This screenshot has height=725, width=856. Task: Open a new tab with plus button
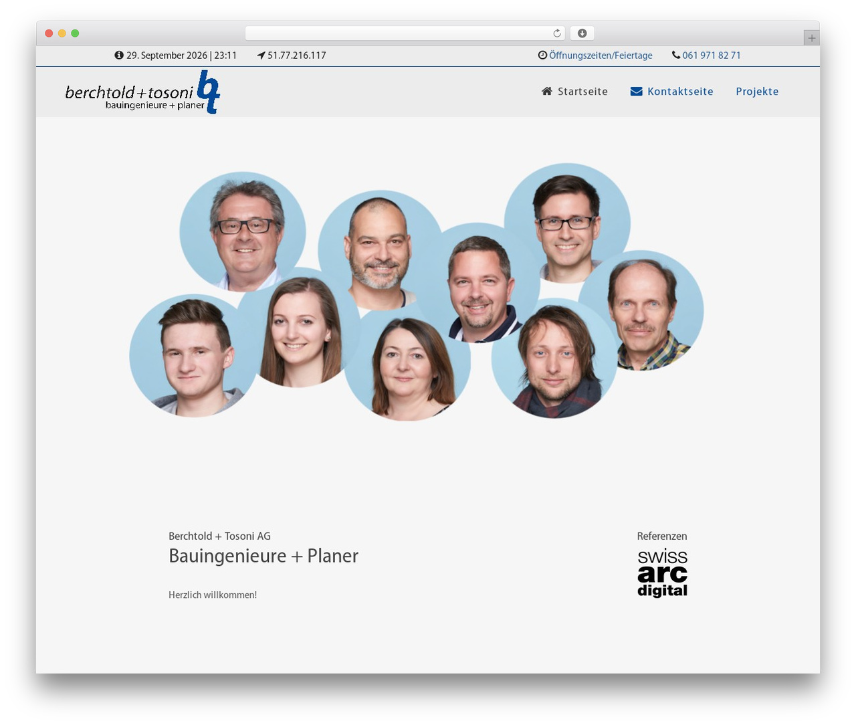(811, 37)
